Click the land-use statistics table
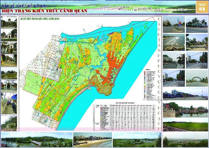209x148 pixels. click(x=124, y=117)
